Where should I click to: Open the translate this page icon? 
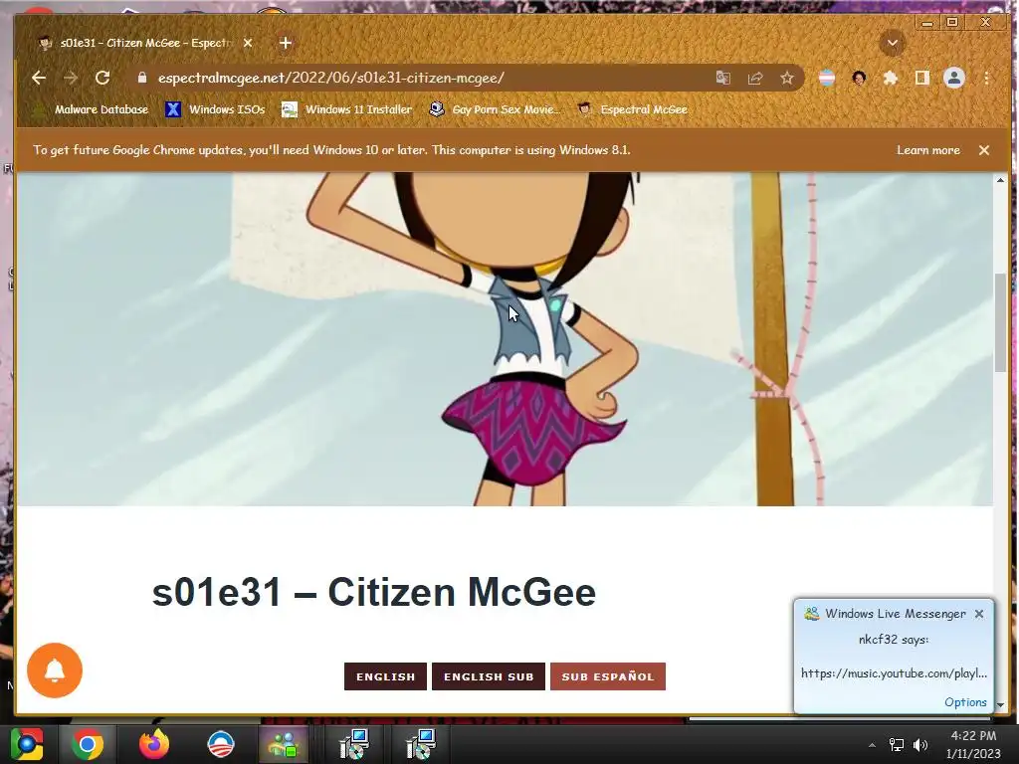723,78
